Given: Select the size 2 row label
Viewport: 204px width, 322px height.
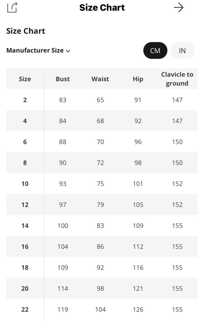Looking at the screenshot, I should 25,100.
